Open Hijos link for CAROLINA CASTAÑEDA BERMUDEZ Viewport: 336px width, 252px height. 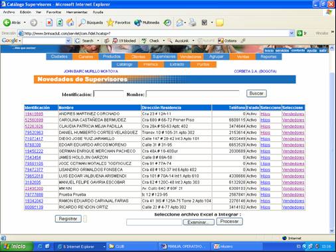(x=265, y=120)
